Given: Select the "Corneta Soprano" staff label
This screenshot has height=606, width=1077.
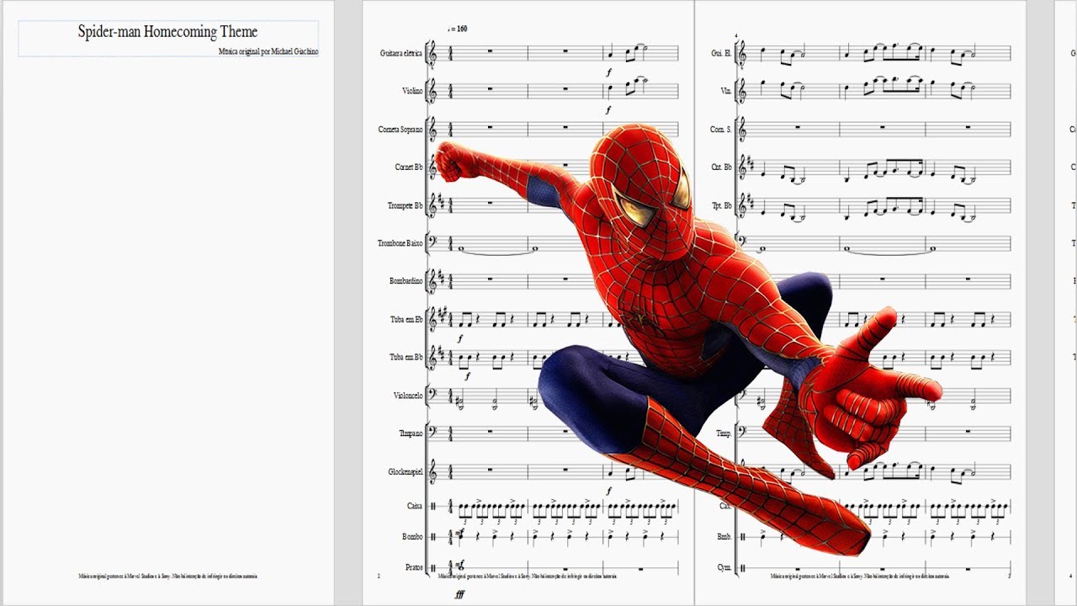Looking at the screenshot, I should click(401, 130).
